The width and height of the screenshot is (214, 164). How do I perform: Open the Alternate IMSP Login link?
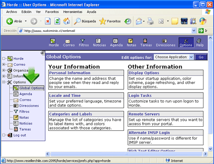[x=149, y=133]
